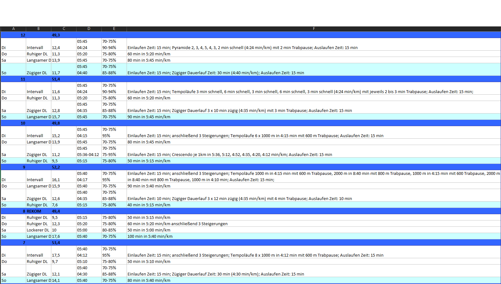Image resolution: width=501 pixels, height=284 pixels.
Task: Select the 75-95% intensity cell
Action: pyautogui.click(x=109, y=154)
